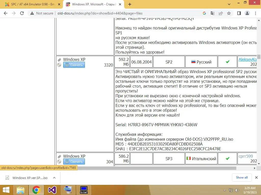Click the VX2PFPP_RU.iso file name line
Image resolution: width=261 pixels, height=195 pixels.
pyautogui.click(x=174, y=139)
